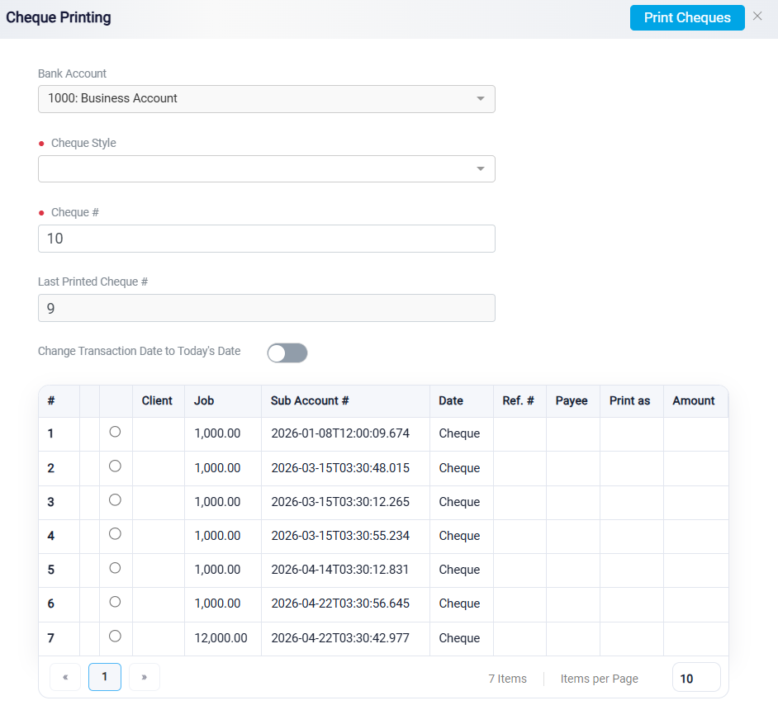Click the Payee column header
Viewport: 778px width, 710px height.
pyautogui.click(x=572, y=400)
